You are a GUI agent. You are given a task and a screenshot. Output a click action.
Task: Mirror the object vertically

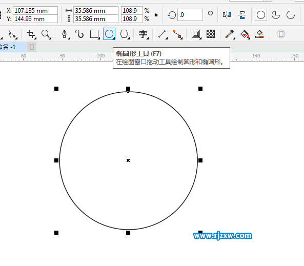(x=242, y=15)
